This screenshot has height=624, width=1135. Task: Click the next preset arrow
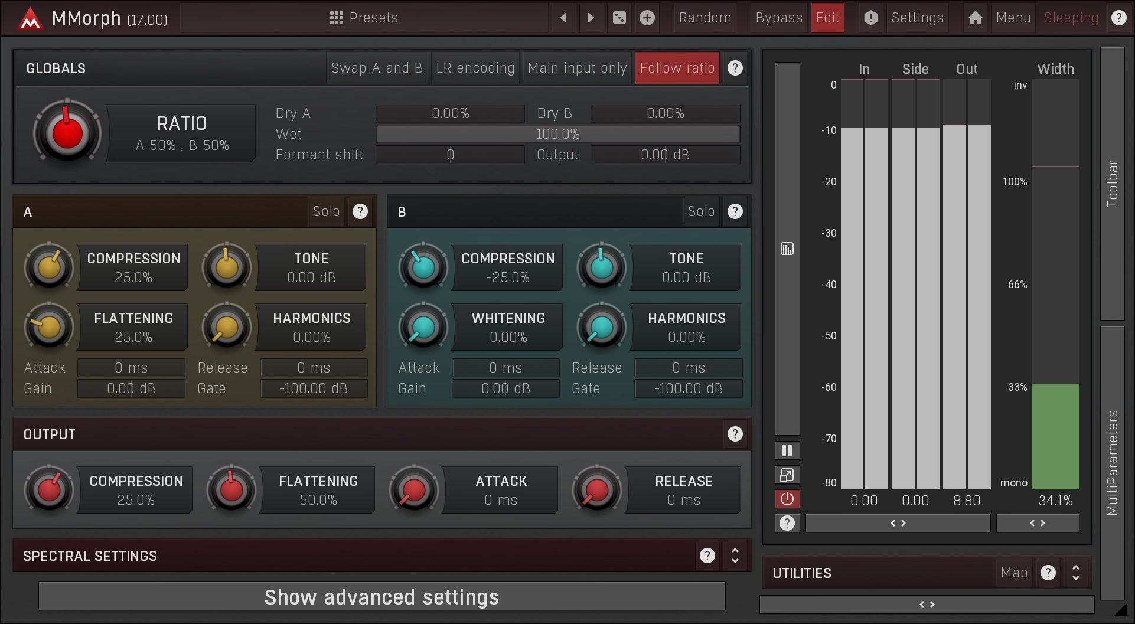click(x=591, y=18)
